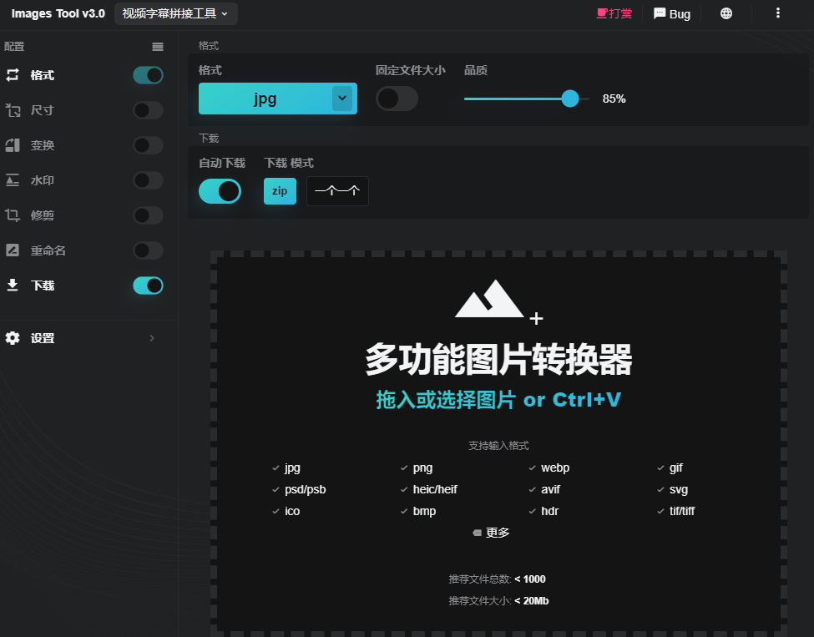Image resolution: width=814 pixels, height=637 pixels.
Task: Enable the 水印 toggle
Action: click(x=148, y=180)
